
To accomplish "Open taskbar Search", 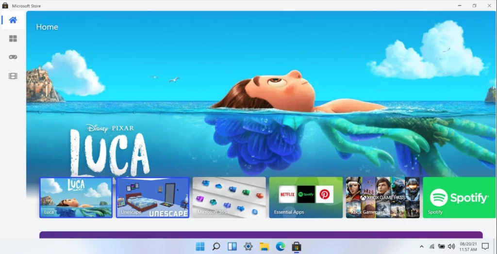I will point(216,246).
